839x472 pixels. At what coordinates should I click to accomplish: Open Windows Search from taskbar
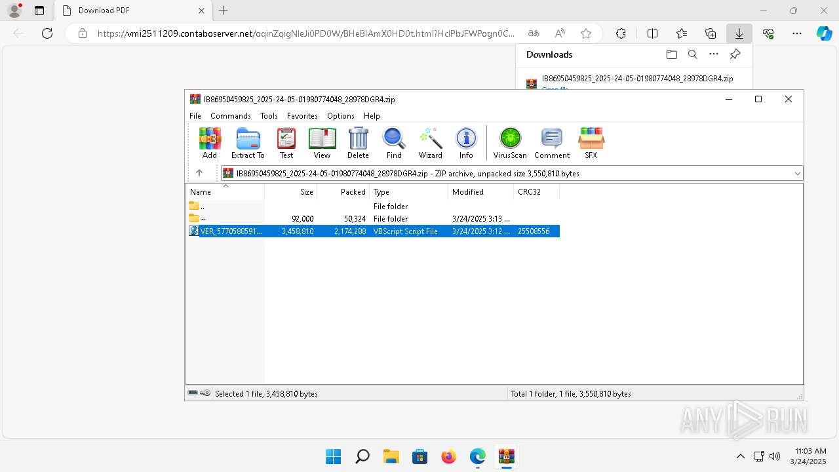(362, 456)
